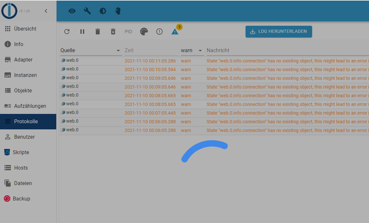Toggle the PID column display

pos(129,32)
